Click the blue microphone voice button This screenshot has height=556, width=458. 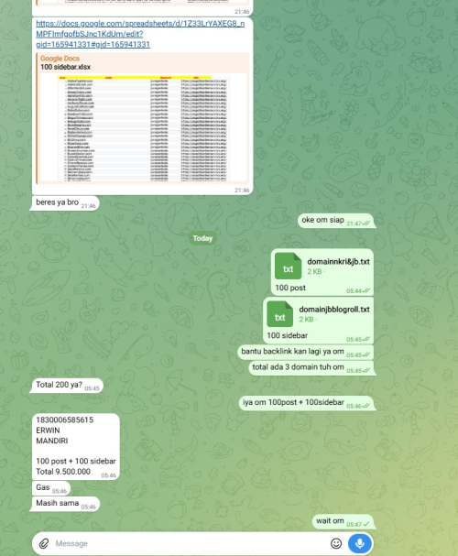pyautogui.click(x=360, y=543)
